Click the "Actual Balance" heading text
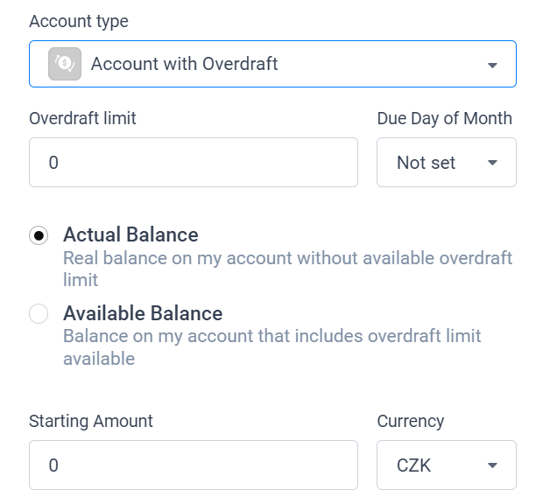Viewport: 557px width, 504px height. [x=130, y=234]
